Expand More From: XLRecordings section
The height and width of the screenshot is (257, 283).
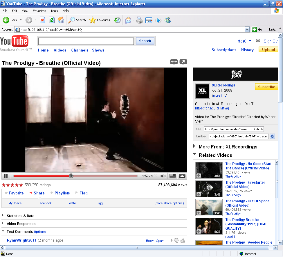click(x=194, y=146)
